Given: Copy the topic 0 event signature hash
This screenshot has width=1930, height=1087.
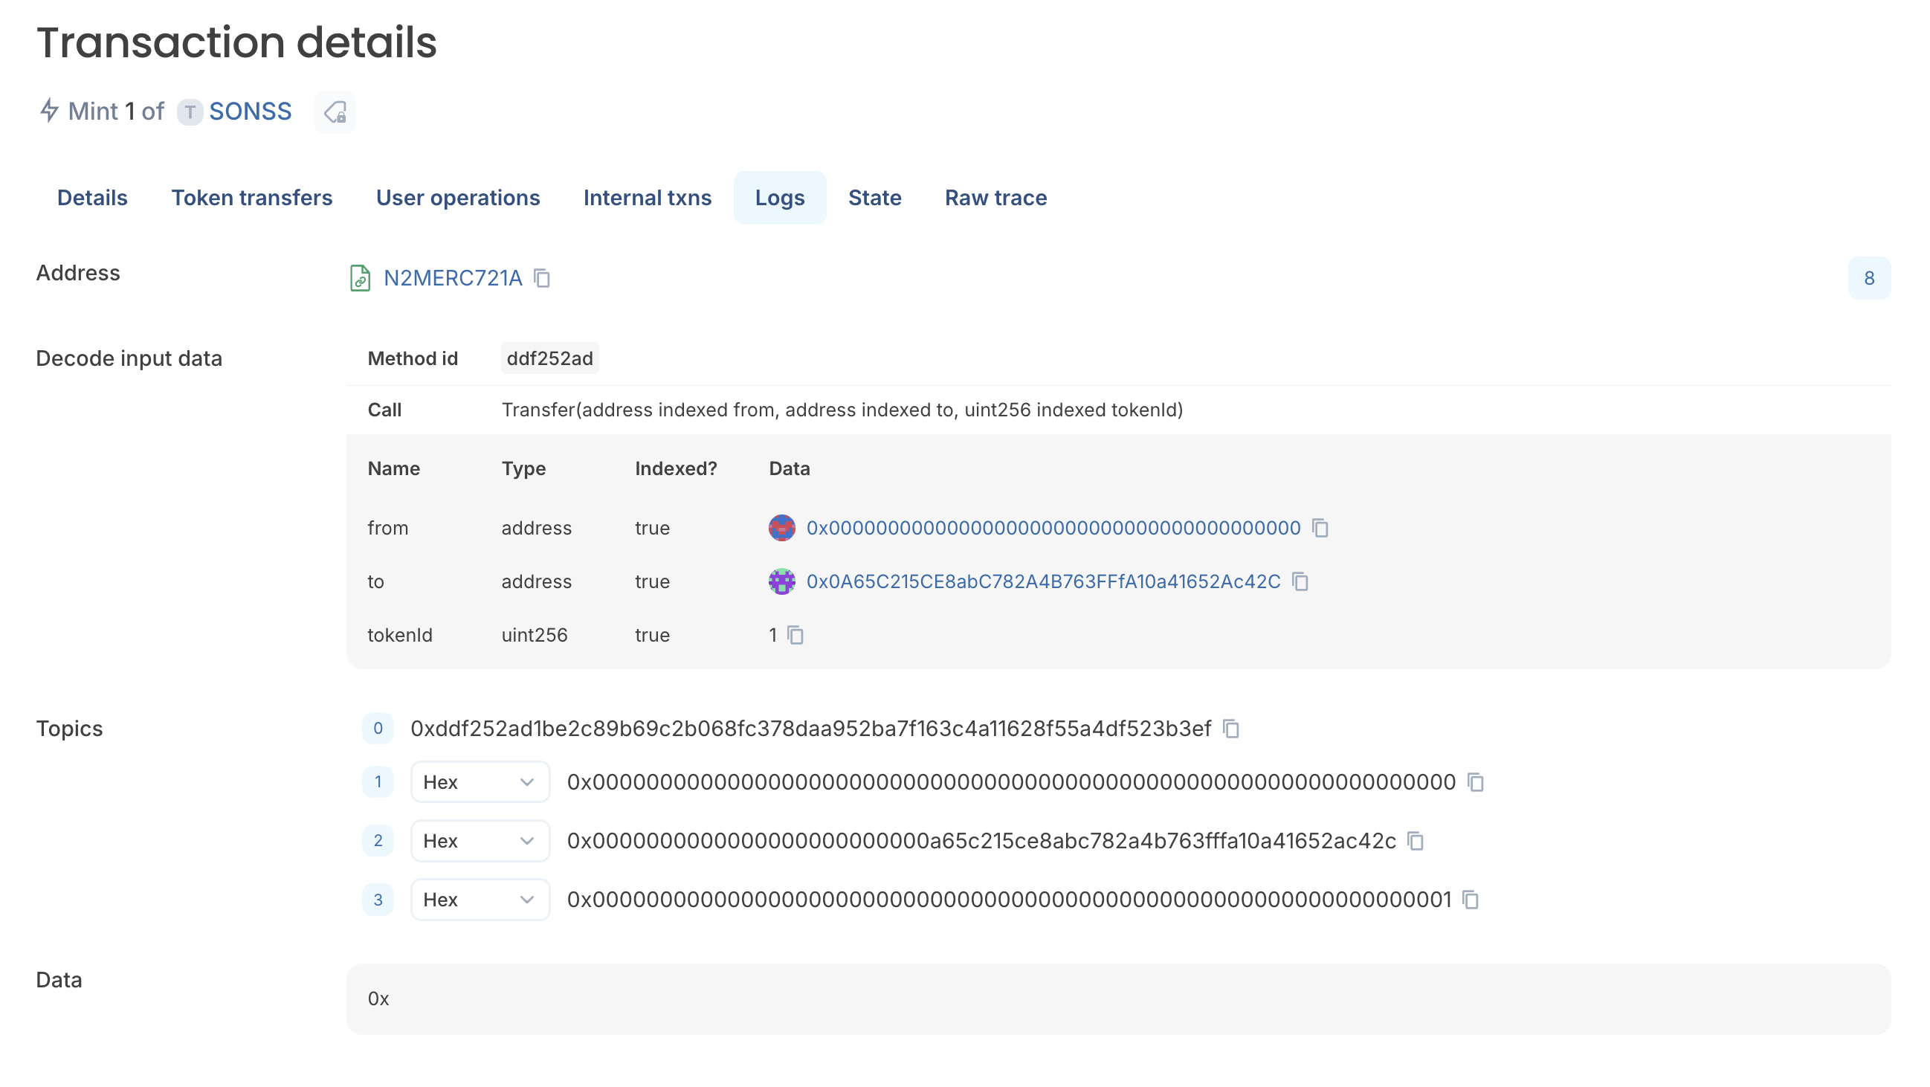Looking at the screenshot, I should point(1231,727).
